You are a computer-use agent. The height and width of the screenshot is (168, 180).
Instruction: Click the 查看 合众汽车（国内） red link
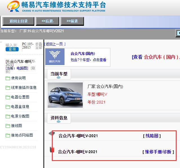click(156, 57)
